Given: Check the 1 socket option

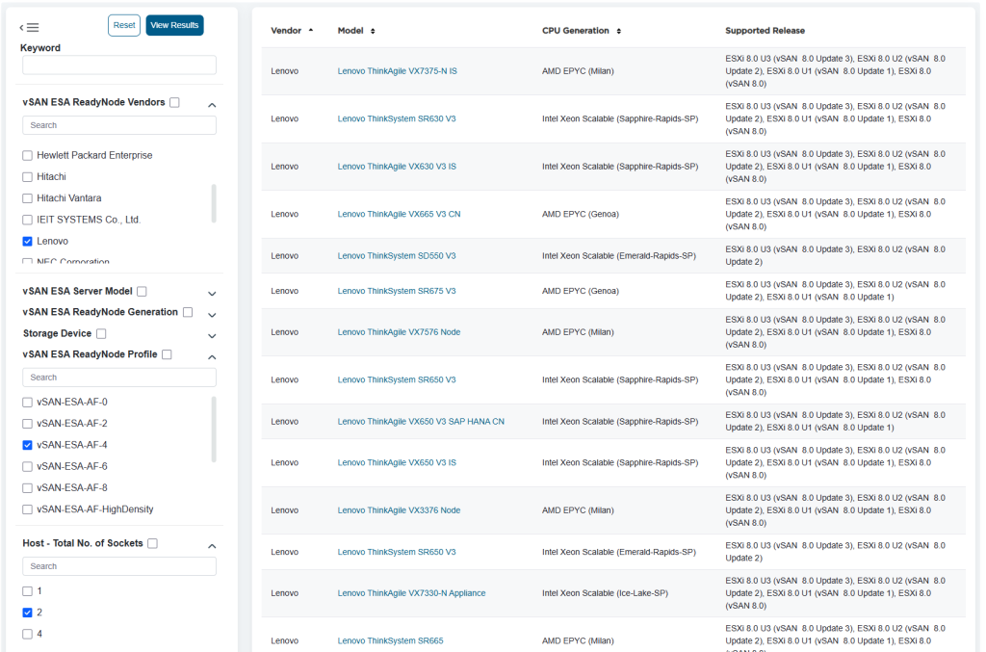Looking at the screenshot, I should [x=27, y=590].
